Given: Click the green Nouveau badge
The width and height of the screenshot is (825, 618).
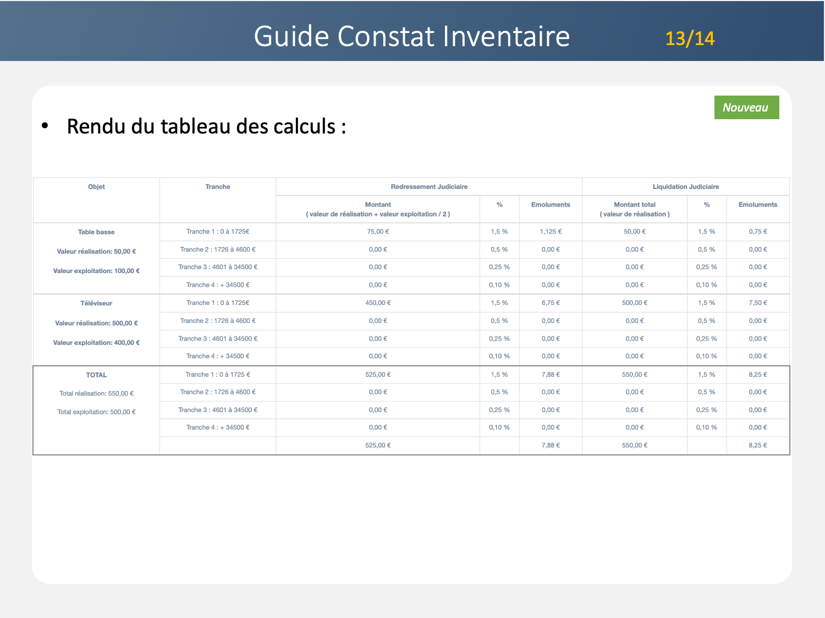Looking at the screenshot, I should pyautogui.click(x=746, y=108).
